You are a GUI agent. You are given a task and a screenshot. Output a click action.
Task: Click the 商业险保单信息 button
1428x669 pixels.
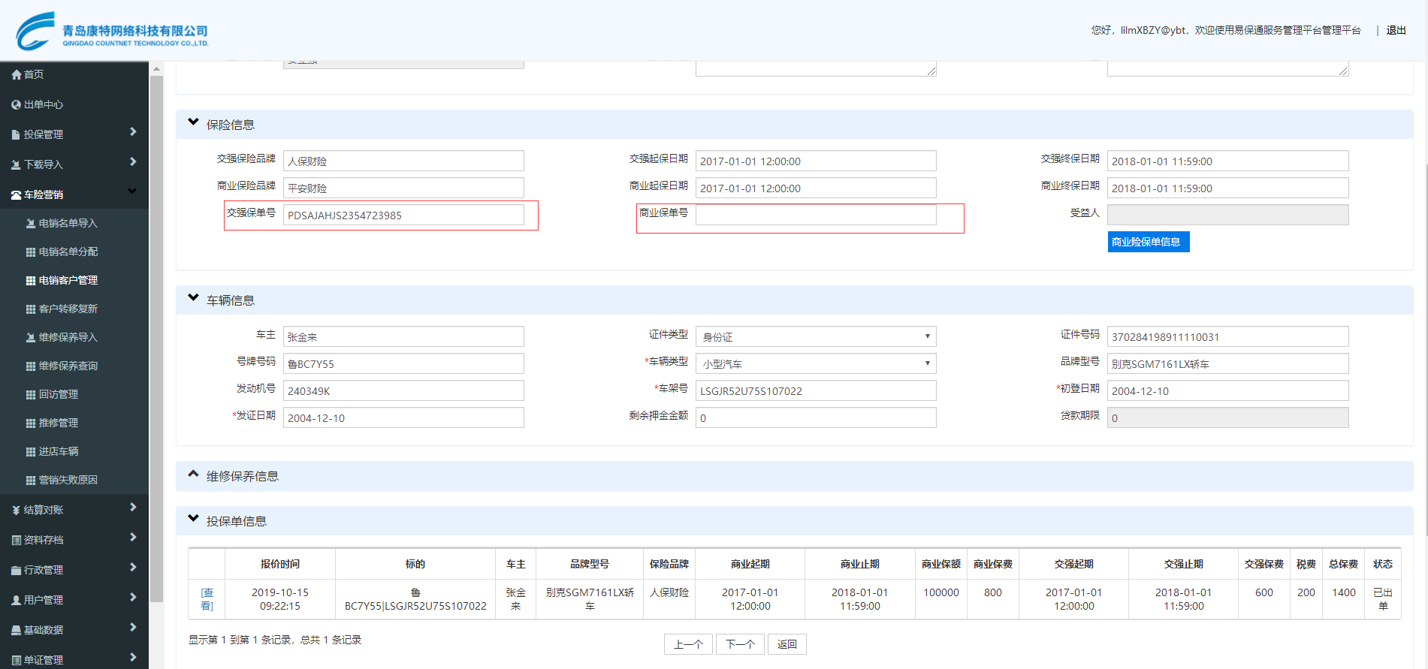tap(1149, 242)
